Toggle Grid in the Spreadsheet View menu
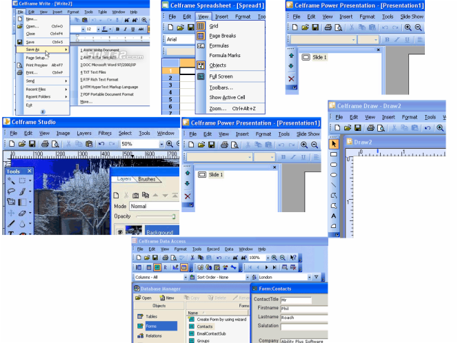The height and width of the screenshot is (343, 458). [214, 26]
